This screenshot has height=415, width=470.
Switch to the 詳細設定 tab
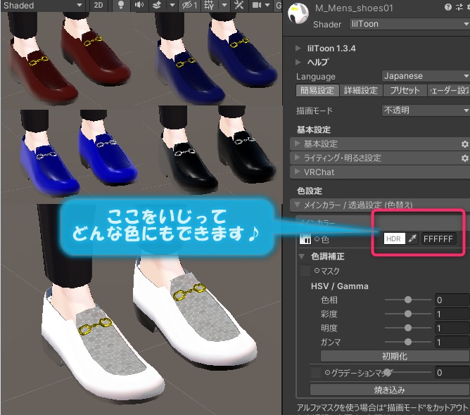click(361, 91)
